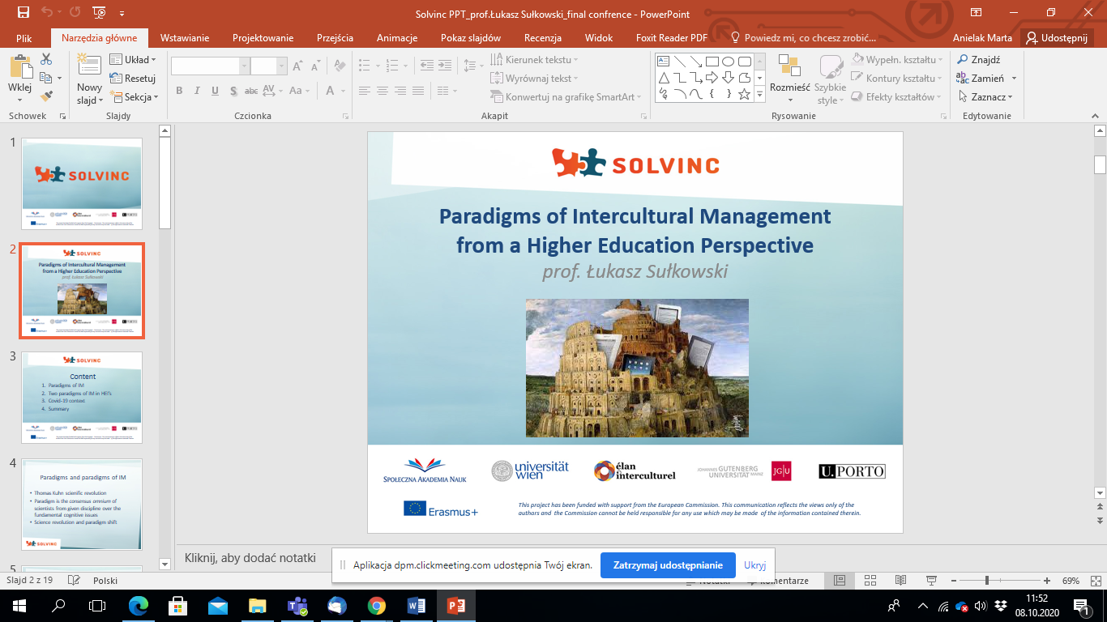Click the Nowy slajd button
1107x622 pixels.
click(x=90, y=80)
